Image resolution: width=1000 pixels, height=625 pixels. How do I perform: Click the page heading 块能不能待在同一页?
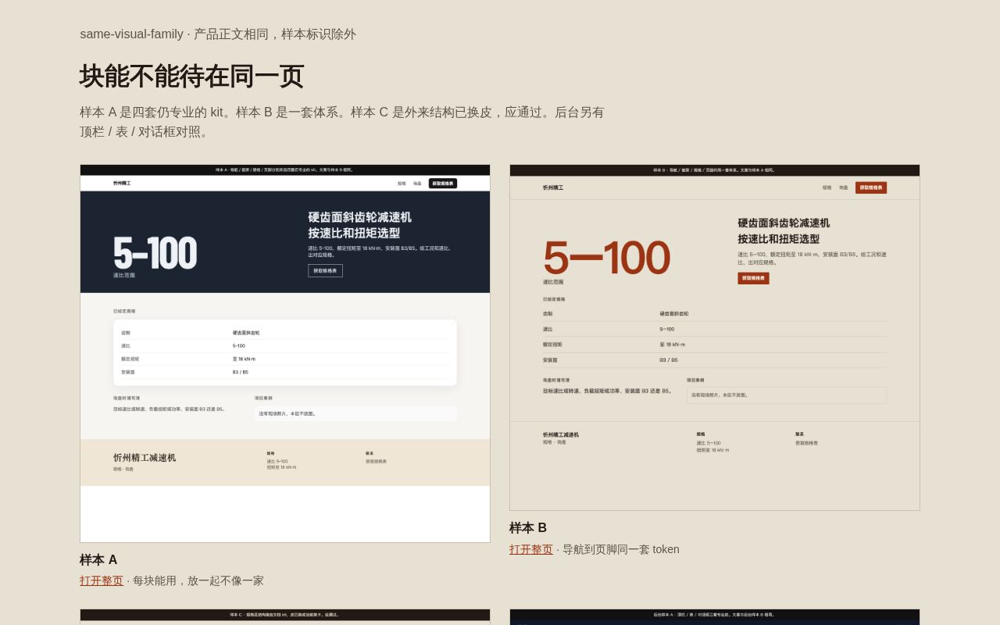(x=191, y=77)
